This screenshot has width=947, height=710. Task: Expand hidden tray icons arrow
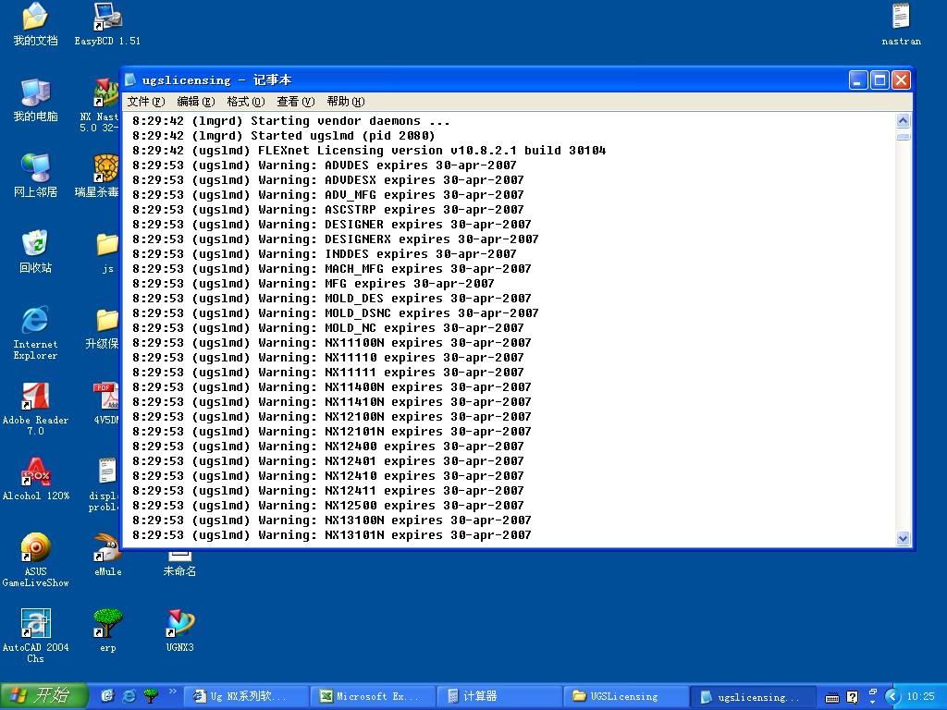point(892,697)
